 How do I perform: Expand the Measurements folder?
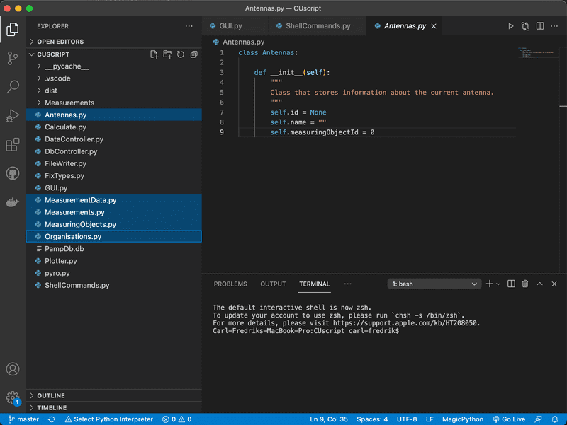[x=69, y=103]
